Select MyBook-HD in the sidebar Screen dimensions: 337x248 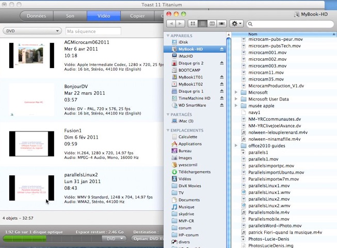(x=195, y=49)
